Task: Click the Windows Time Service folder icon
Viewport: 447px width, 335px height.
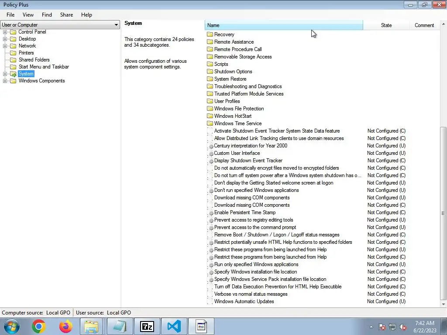Action: pyautogui.click(x=210, y=123)
